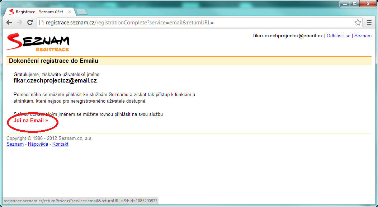Select the Registrace - Seznam účet tab
Viewport: 378px width, 207px height.
(x=40, y=11)
